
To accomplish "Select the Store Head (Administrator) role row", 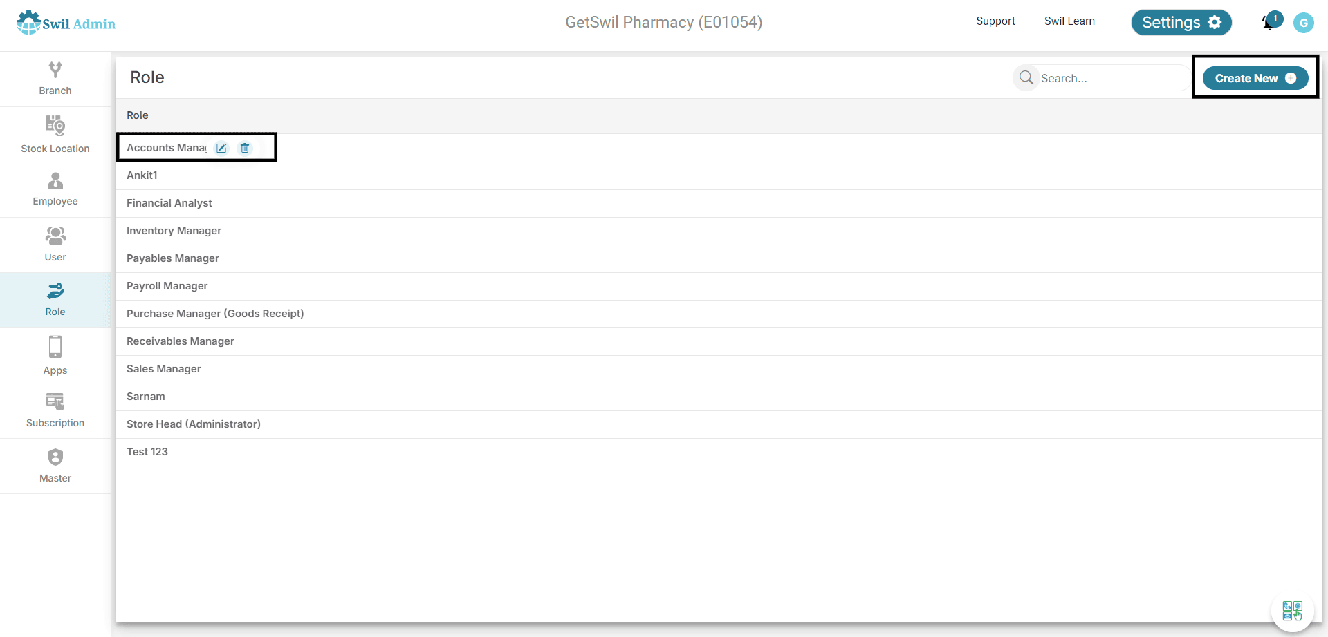I will point(719,424).
